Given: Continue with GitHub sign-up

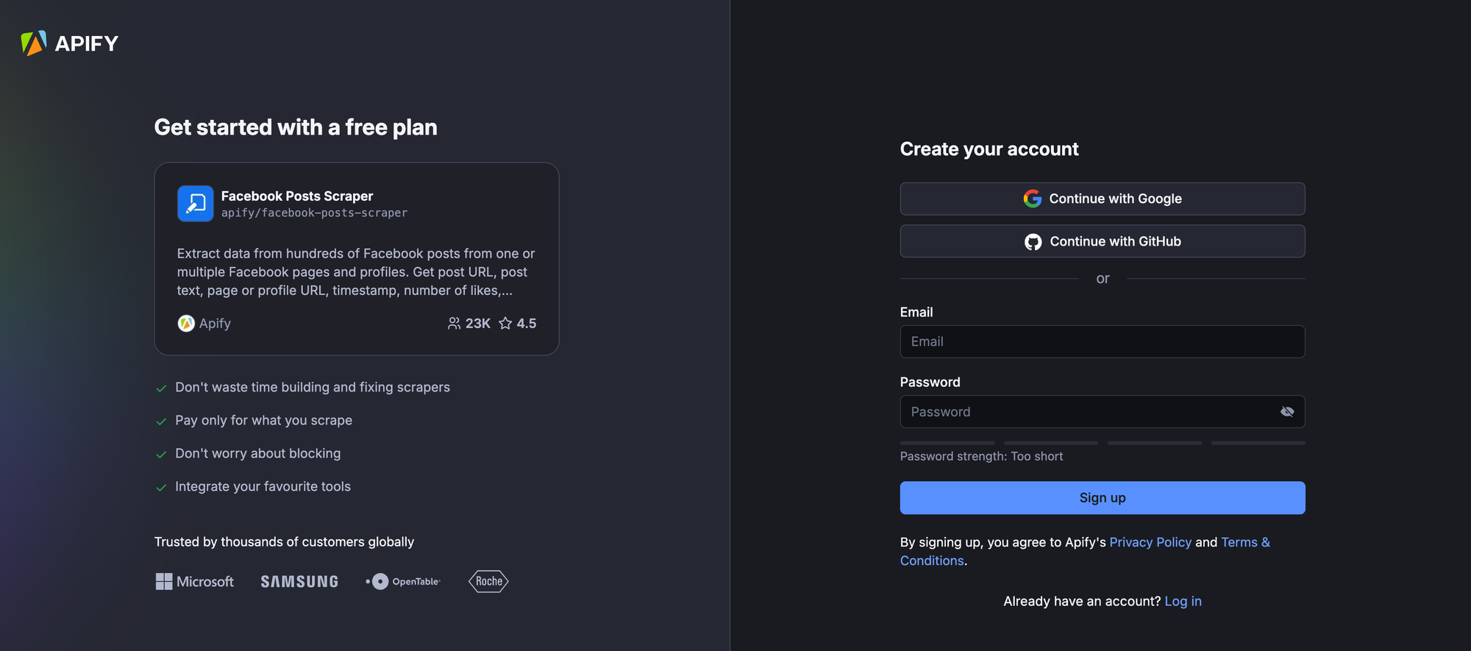Looking at the screenshot, I should [x=1103, y=241].
